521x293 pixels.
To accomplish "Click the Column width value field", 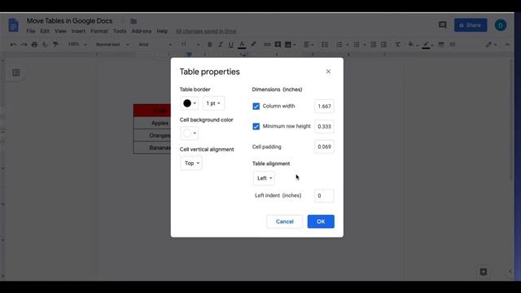I will (x=324, y=107).
